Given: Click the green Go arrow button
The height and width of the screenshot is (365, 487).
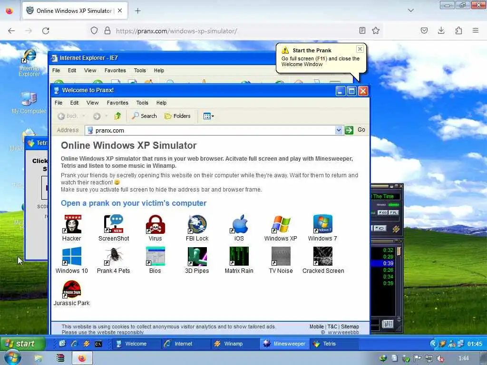Looking at the screenshot, I should pos(349,130).
